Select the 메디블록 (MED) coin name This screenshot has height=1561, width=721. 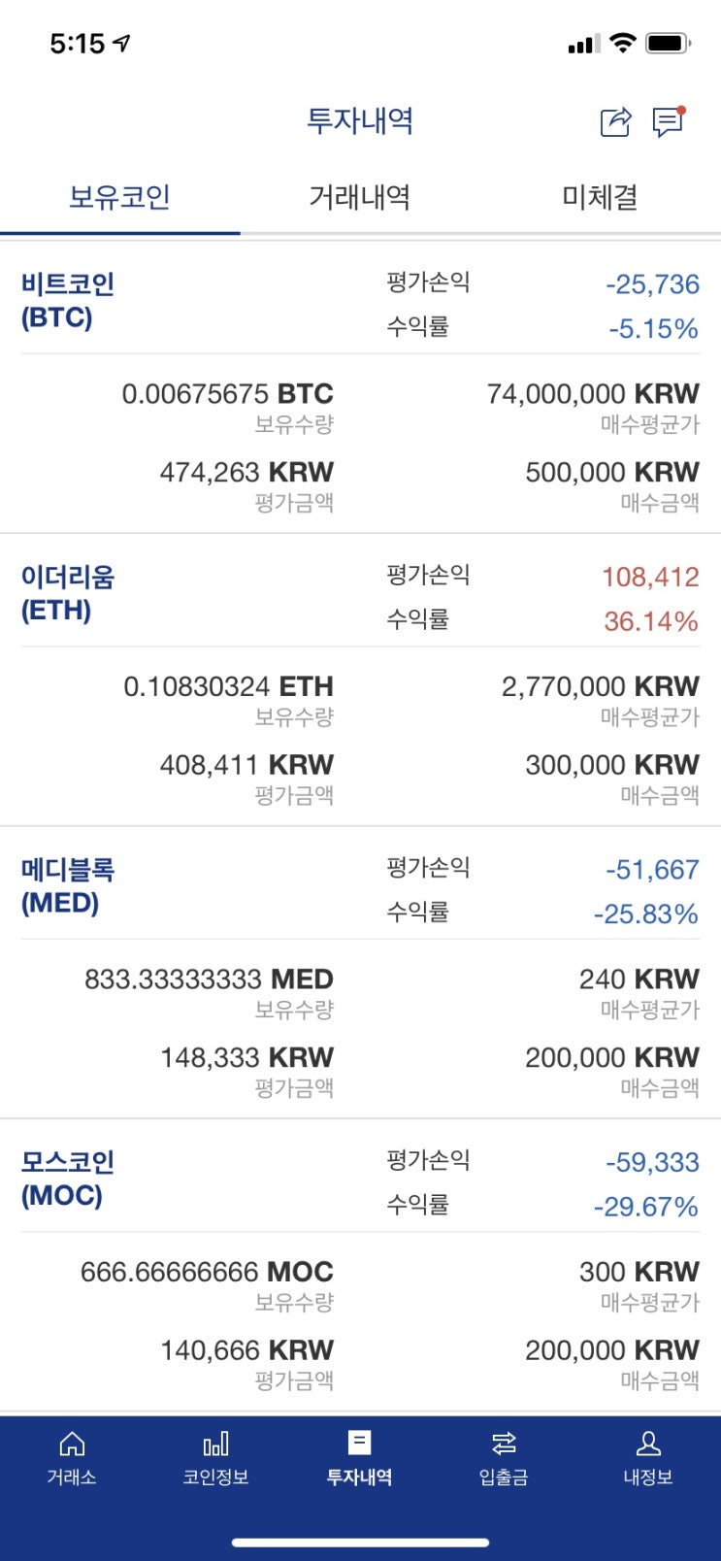pos(68,886)
